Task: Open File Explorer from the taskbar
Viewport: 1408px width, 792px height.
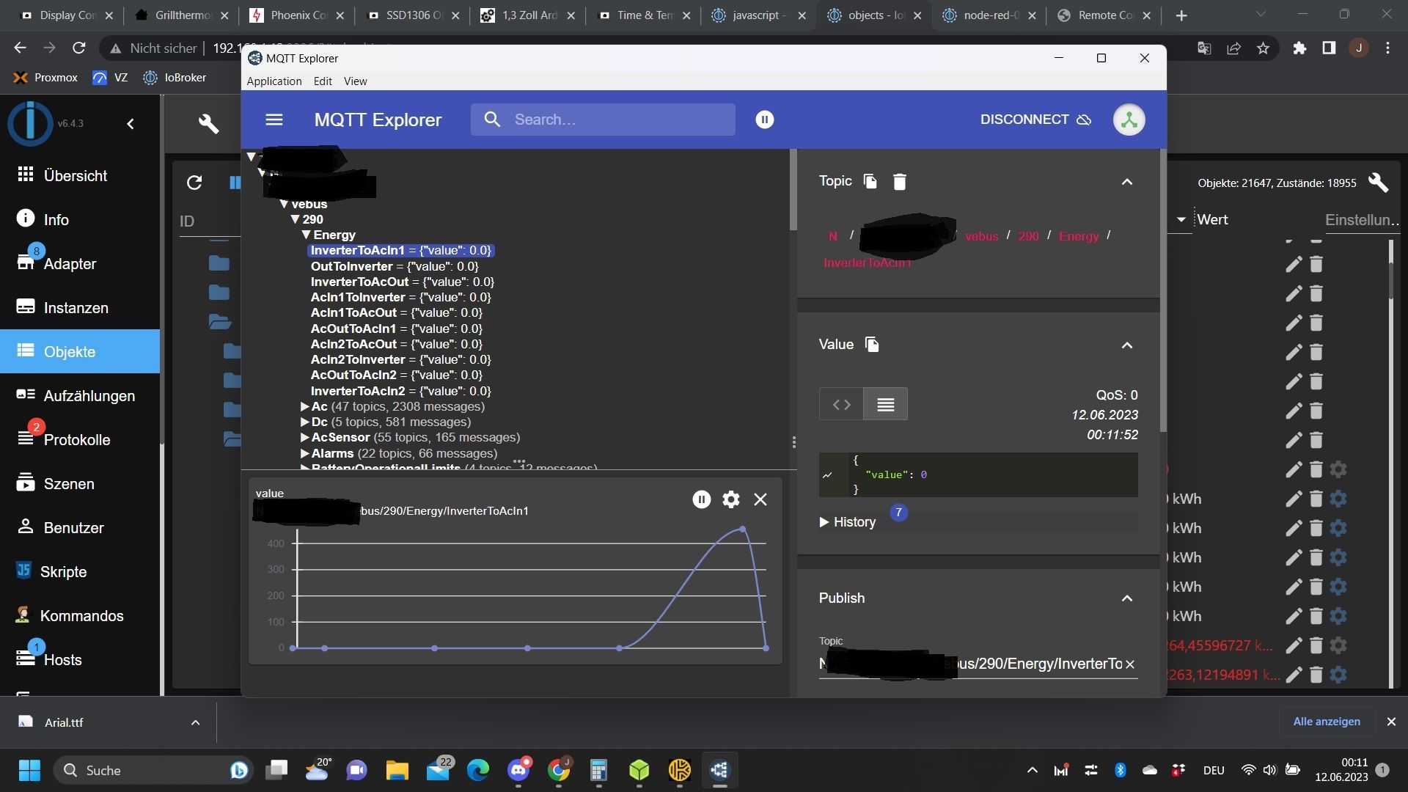Action: pyautogui.click(x=397, y=770)
